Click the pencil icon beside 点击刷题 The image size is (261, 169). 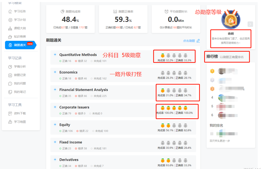click(198, 41)
